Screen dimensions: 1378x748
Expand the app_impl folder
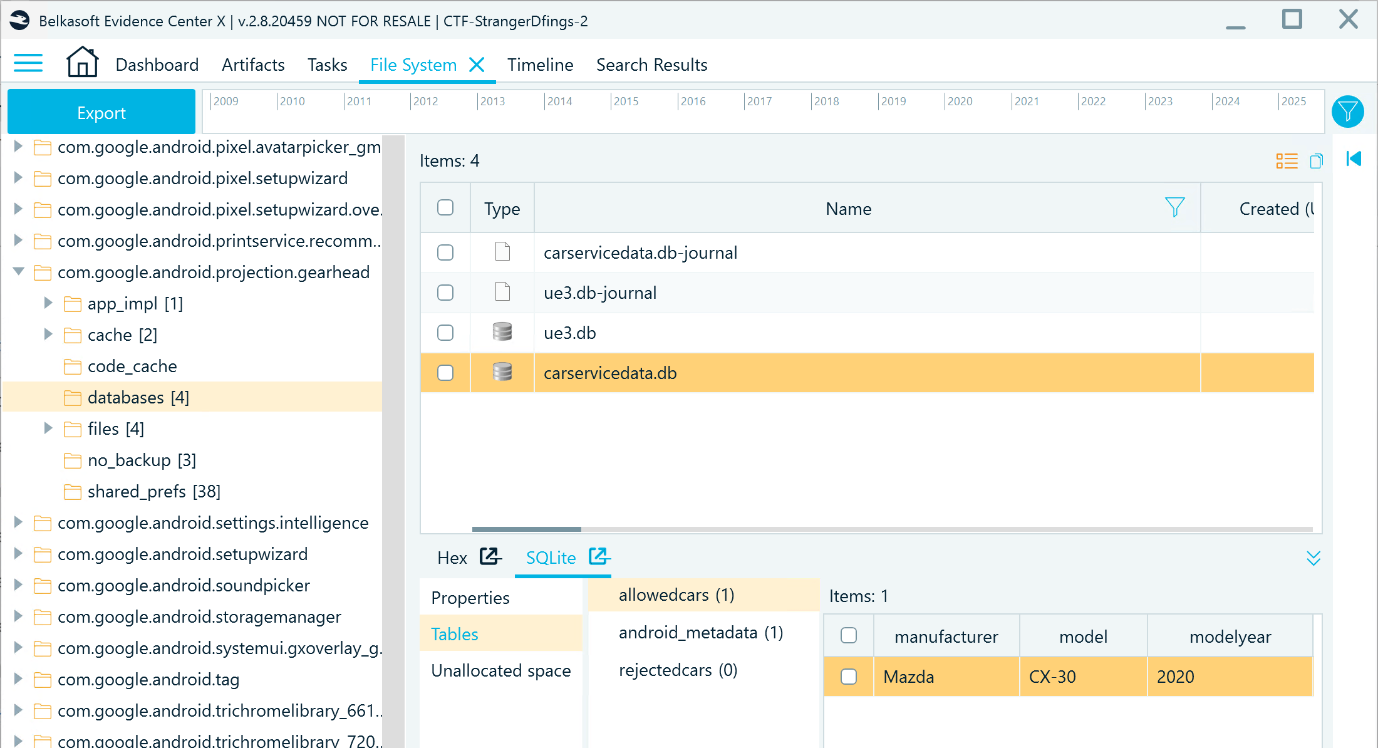pos(48,303)
